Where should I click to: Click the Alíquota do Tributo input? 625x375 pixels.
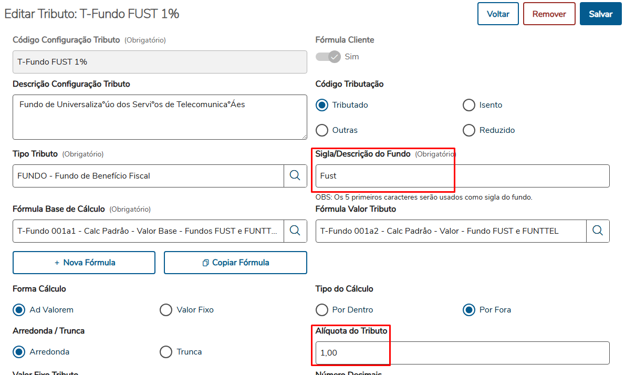coord(462,353)
